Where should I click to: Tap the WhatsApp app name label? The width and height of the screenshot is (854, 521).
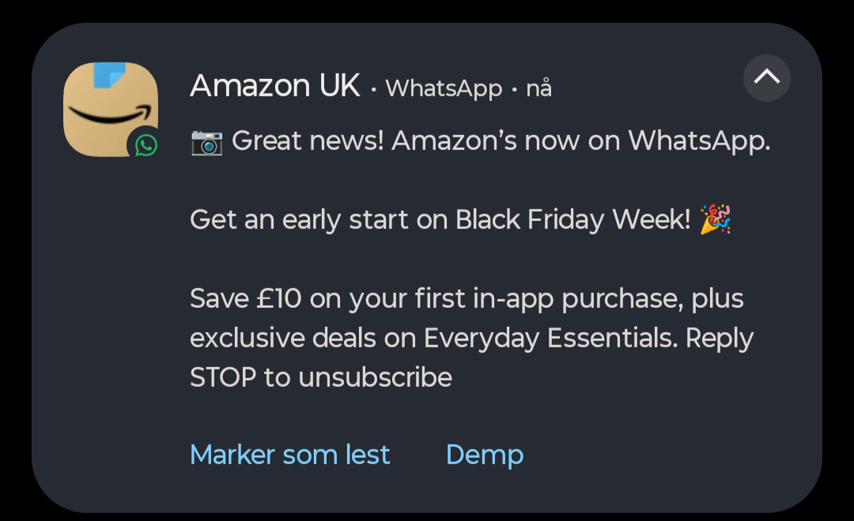pyautogui.click(x=444, y=88)
